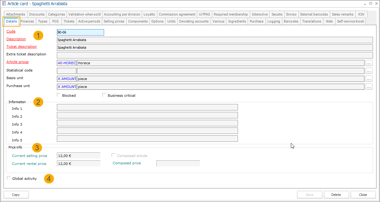Viewport: 380px width, 202px height.
Task: Show the External barcodes tab
Action: coord(314,14)
